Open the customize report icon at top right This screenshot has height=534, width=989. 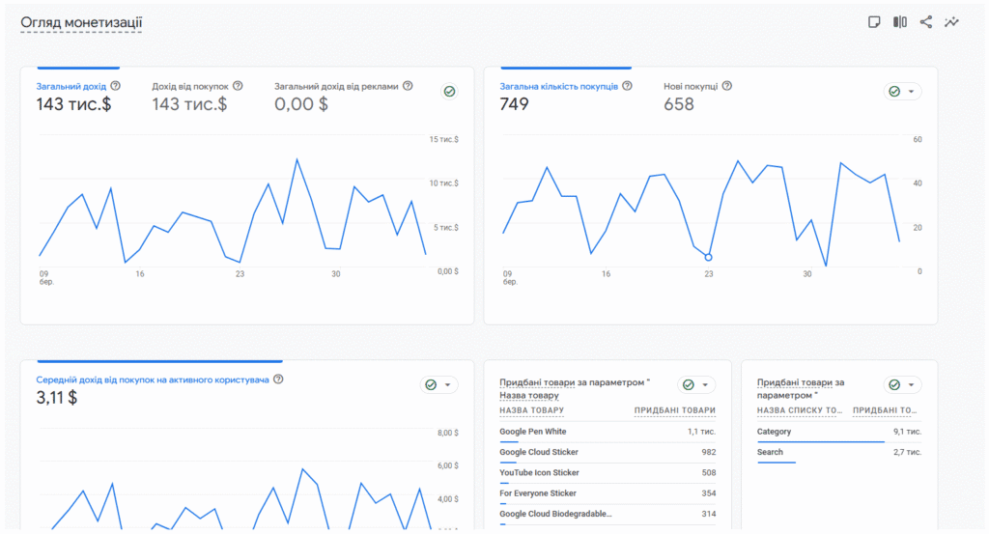[873, 22]
